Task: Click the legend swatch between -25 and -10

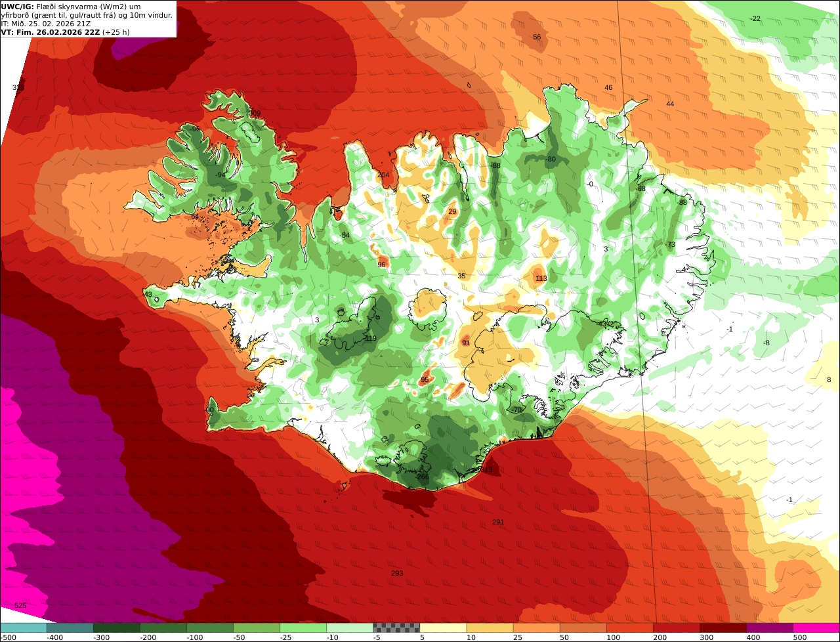Action: [x=303, y=628]
